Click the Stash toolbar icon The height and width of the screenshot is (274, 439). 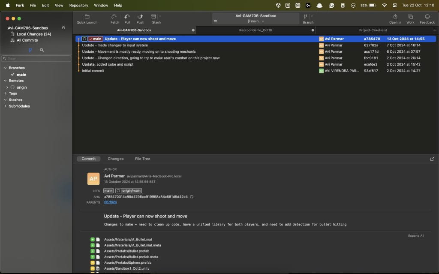coord(154,17)
